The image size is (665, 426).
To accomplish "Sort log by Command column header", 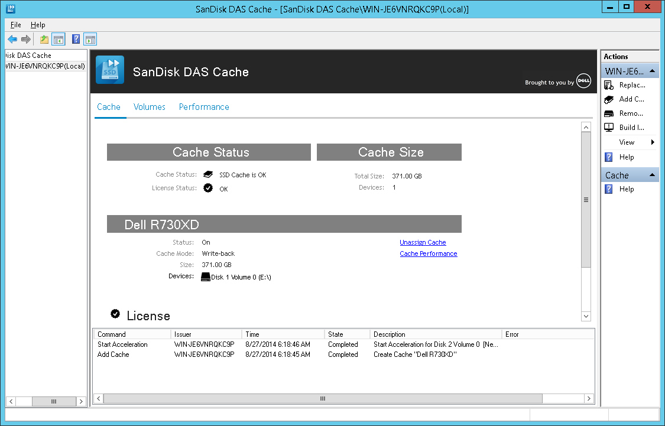I will click(x=132, y=334).
